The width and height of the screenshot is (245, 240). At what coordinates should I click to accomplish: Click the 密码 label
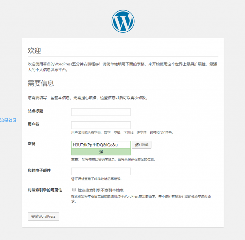(32, 144)
